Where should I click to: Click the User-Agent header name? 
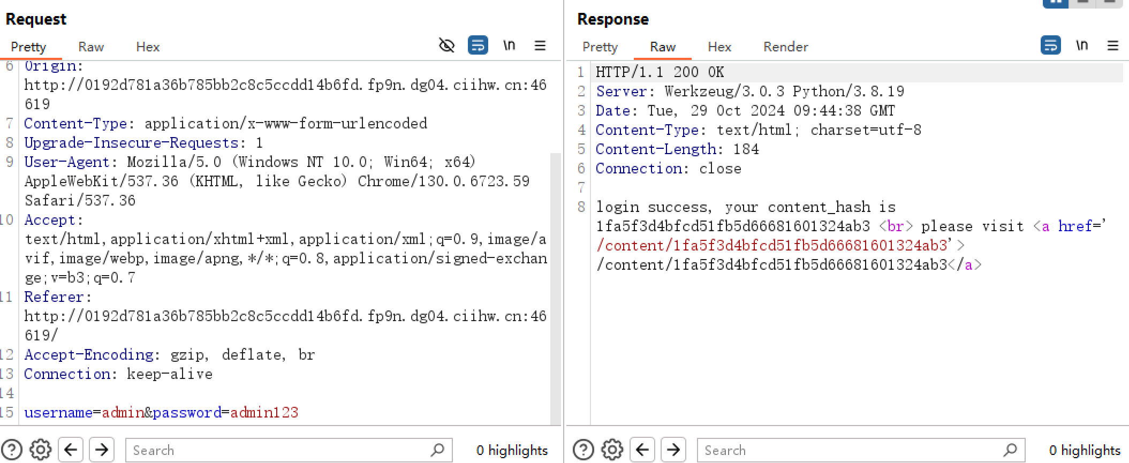pyautogui.click(x=66, y=162)
